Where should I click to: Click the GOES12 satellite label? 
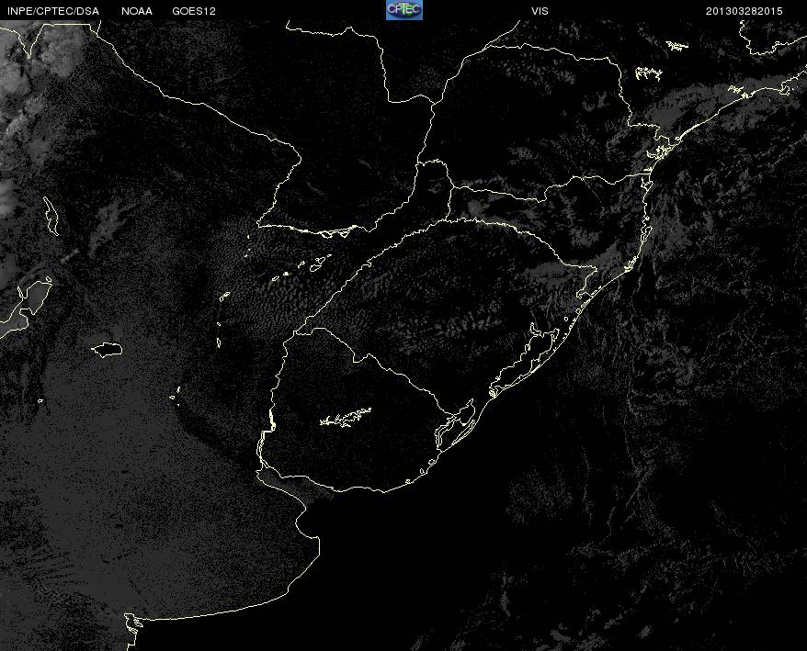tap(194, 11)
